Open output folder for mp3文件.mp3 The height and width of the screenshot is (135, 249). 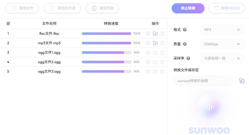click(x=155, y=43)
